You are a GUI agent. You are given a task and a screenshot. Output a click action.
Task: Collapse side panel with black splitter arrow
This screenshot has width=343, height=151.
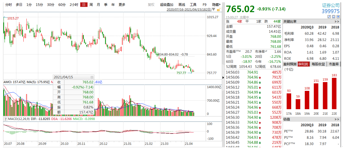tap(223, 77)
